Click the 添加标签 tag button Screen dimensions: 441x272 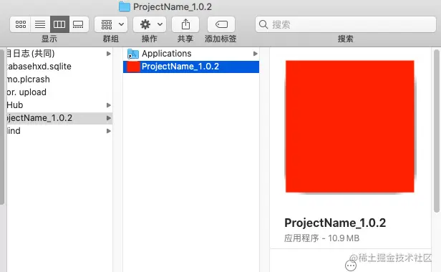[221, 24]
